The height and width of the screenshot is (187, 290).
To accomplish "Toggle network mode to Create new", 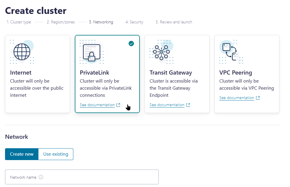I will pyautogui.click(x=22, y=154).
